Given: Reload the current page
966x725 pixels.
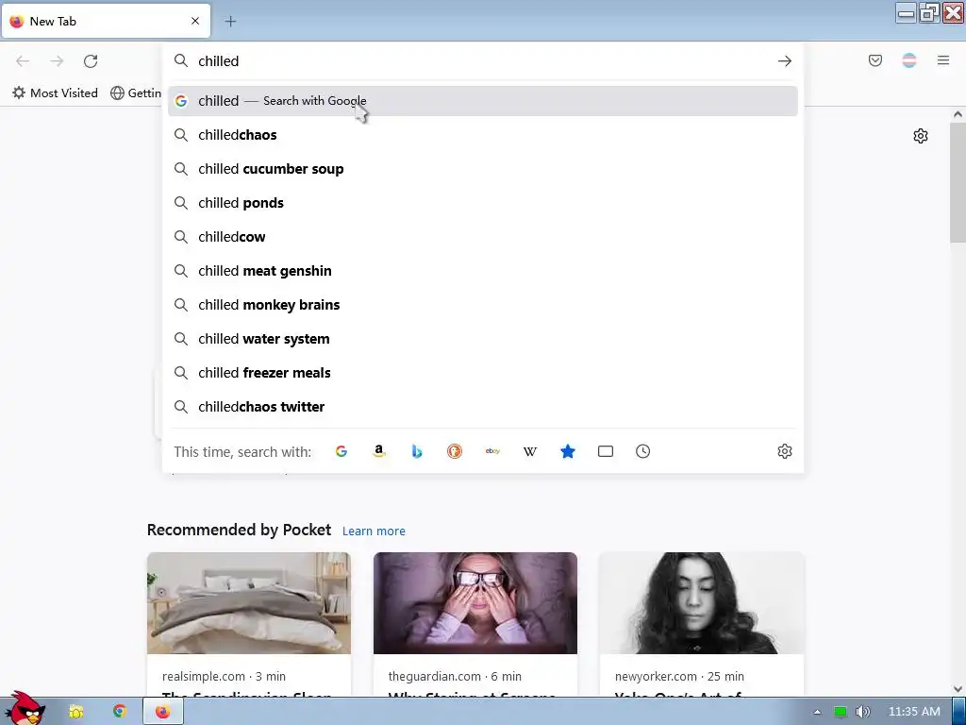Looking at the screenshot, I should (91, 61).
